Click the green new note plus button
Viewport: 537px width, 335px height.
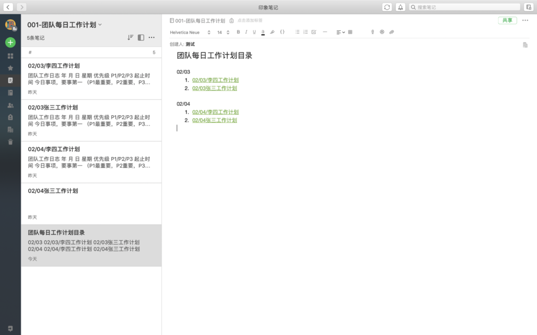[x=10, y=42]
